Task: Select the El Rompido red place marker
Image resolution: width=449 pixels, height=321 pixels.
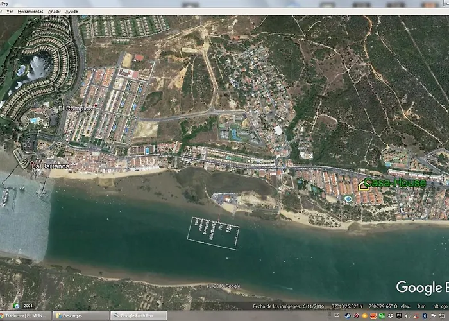Action: point(96,105)
